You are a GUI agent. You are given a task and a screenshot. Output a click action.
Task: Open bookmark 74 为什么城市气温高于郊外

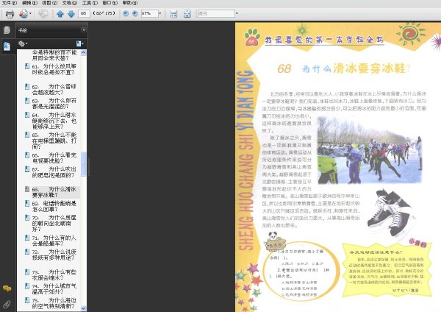click(x=54, y=289)
